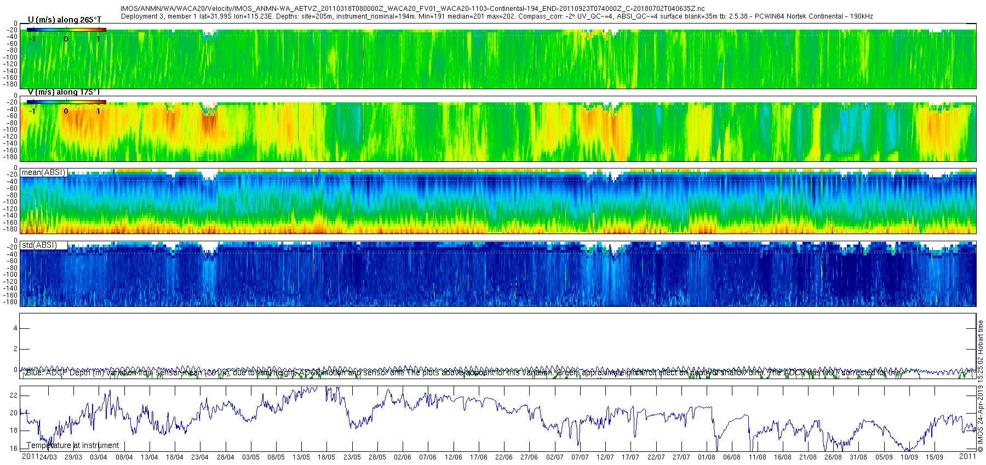The image size is (986, 465).
Task: Click the 18/05 date tick label
Action: pos(326,457)
